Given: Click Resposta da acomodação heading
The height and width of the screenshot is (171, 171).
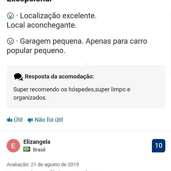Looking at the screenshot, I should pyautogui.click(x=59, y=76).
